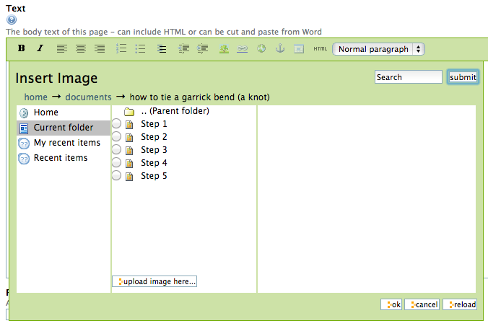Toggle bold formatting in the toolbar
This screenshot has width=488, height=326.
pyautogui.click(x=22, y=48)
